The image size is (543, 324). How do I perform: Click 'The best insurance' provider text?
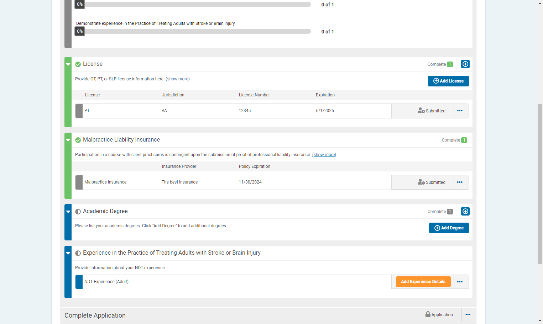(179, 182)
